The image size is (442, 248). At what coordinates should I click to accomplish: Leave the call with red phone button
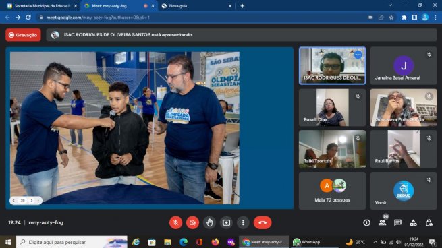263,222
